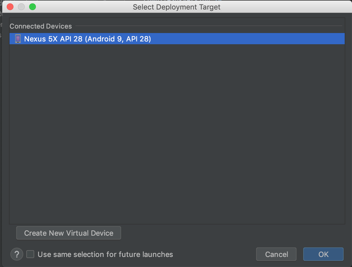Cancel the deployment target selection

point(276,254)
